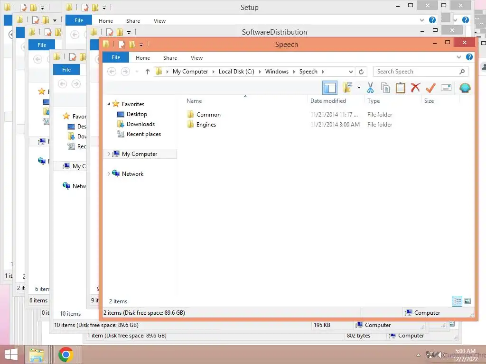Click the Paste clipboard icon
The height and width of the screenshot is (364, 486).
(x=400, y=88)
